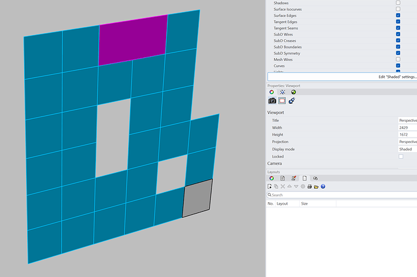417x277 pixels.
Task: Open the last tab icon in Layouts panel tab row
Action: coord(315,178)
